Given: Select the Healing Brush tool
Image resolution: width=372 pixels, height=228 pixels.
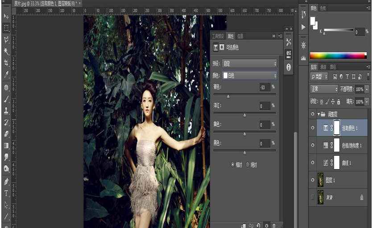Looking at the screenshot, I should tap(6, 87).
